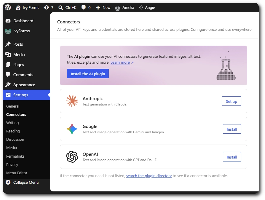Select the Settings menu item
This screenshot has width=265, height=200.
pos(26,95)
